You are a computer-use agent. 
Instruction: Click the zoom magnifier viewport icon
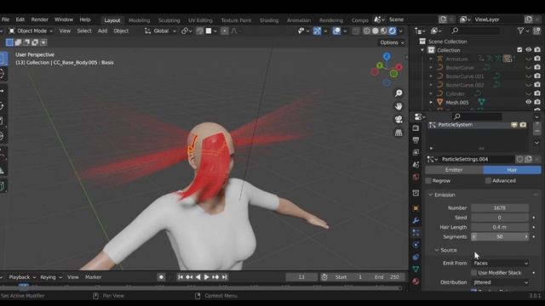399,93
